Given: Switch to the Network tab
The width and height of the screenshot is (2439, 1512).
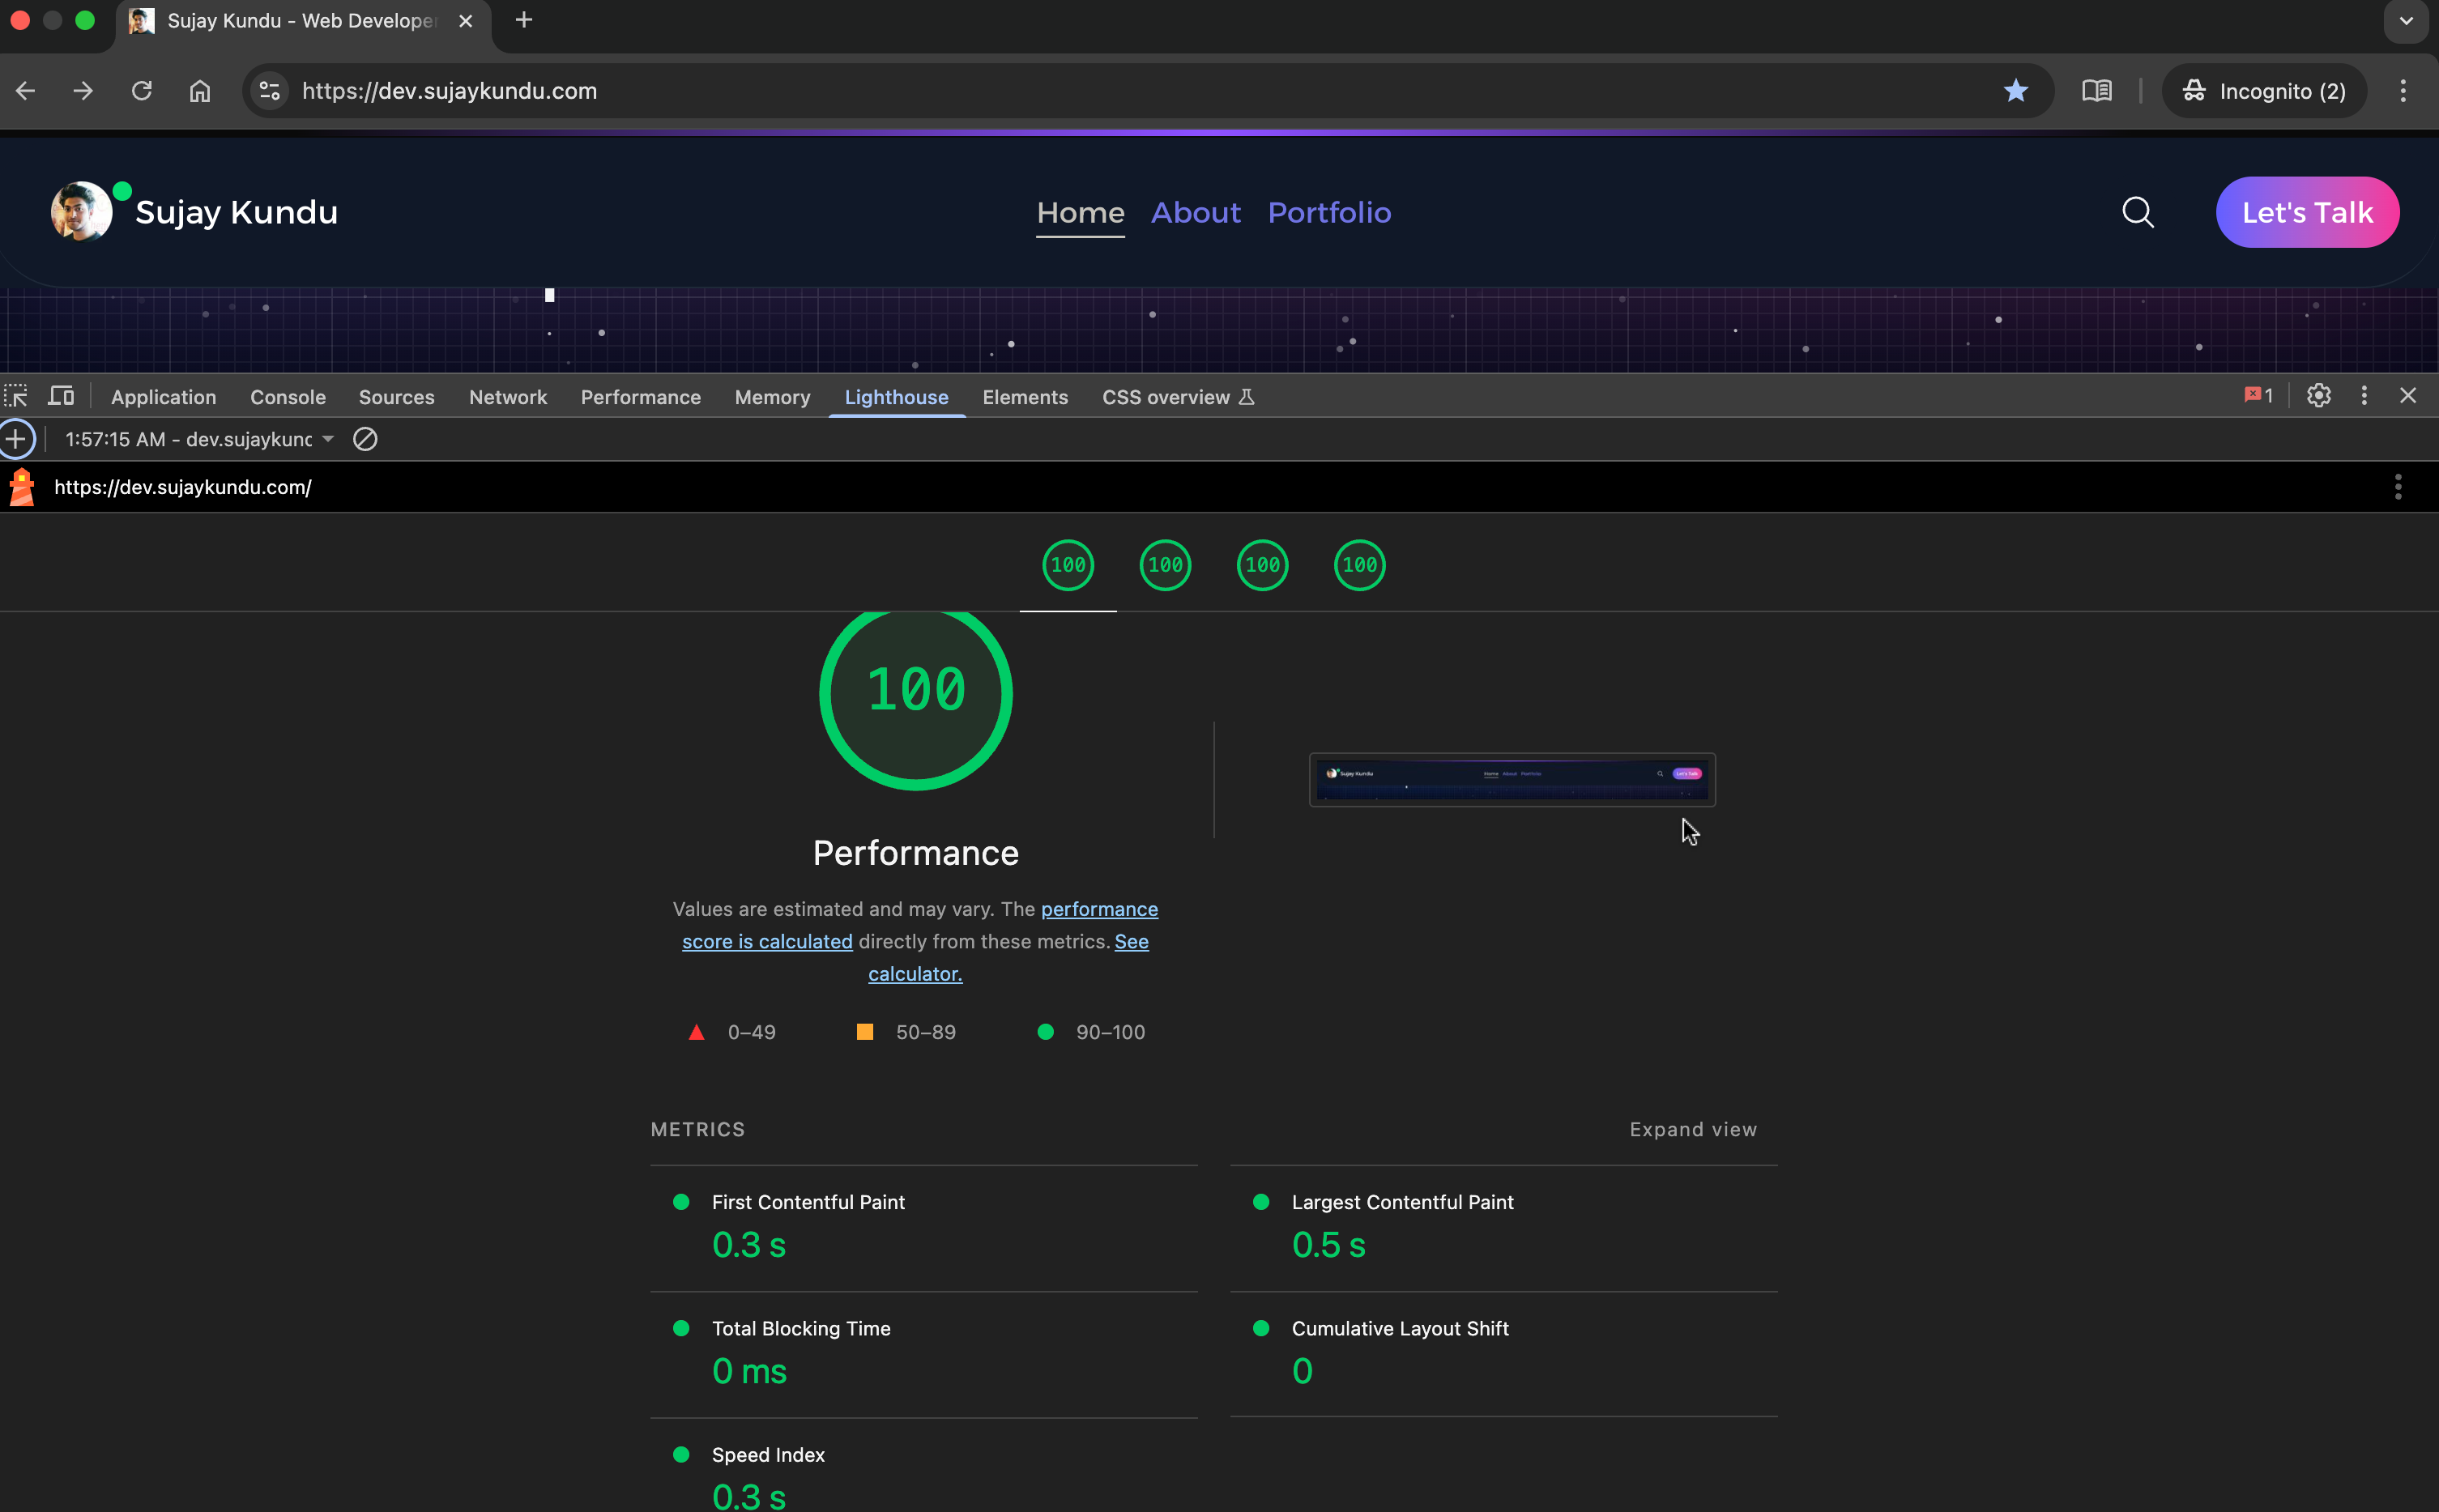Looking at the screenshot, I should [x=507, y=397].
